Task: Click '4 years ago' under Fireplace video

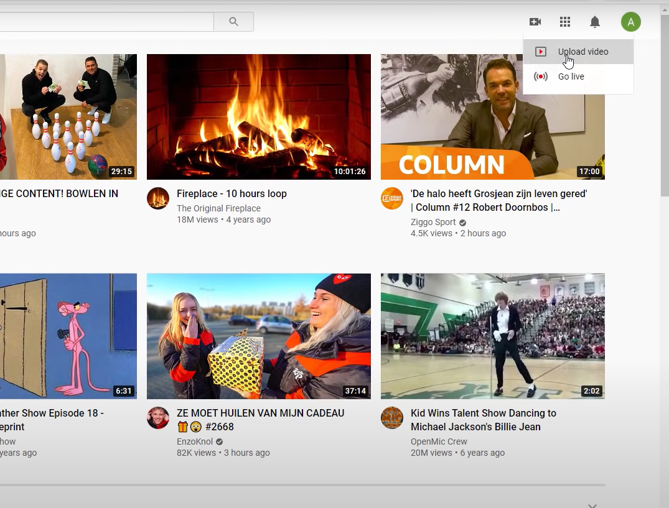Action: (248, 220)
